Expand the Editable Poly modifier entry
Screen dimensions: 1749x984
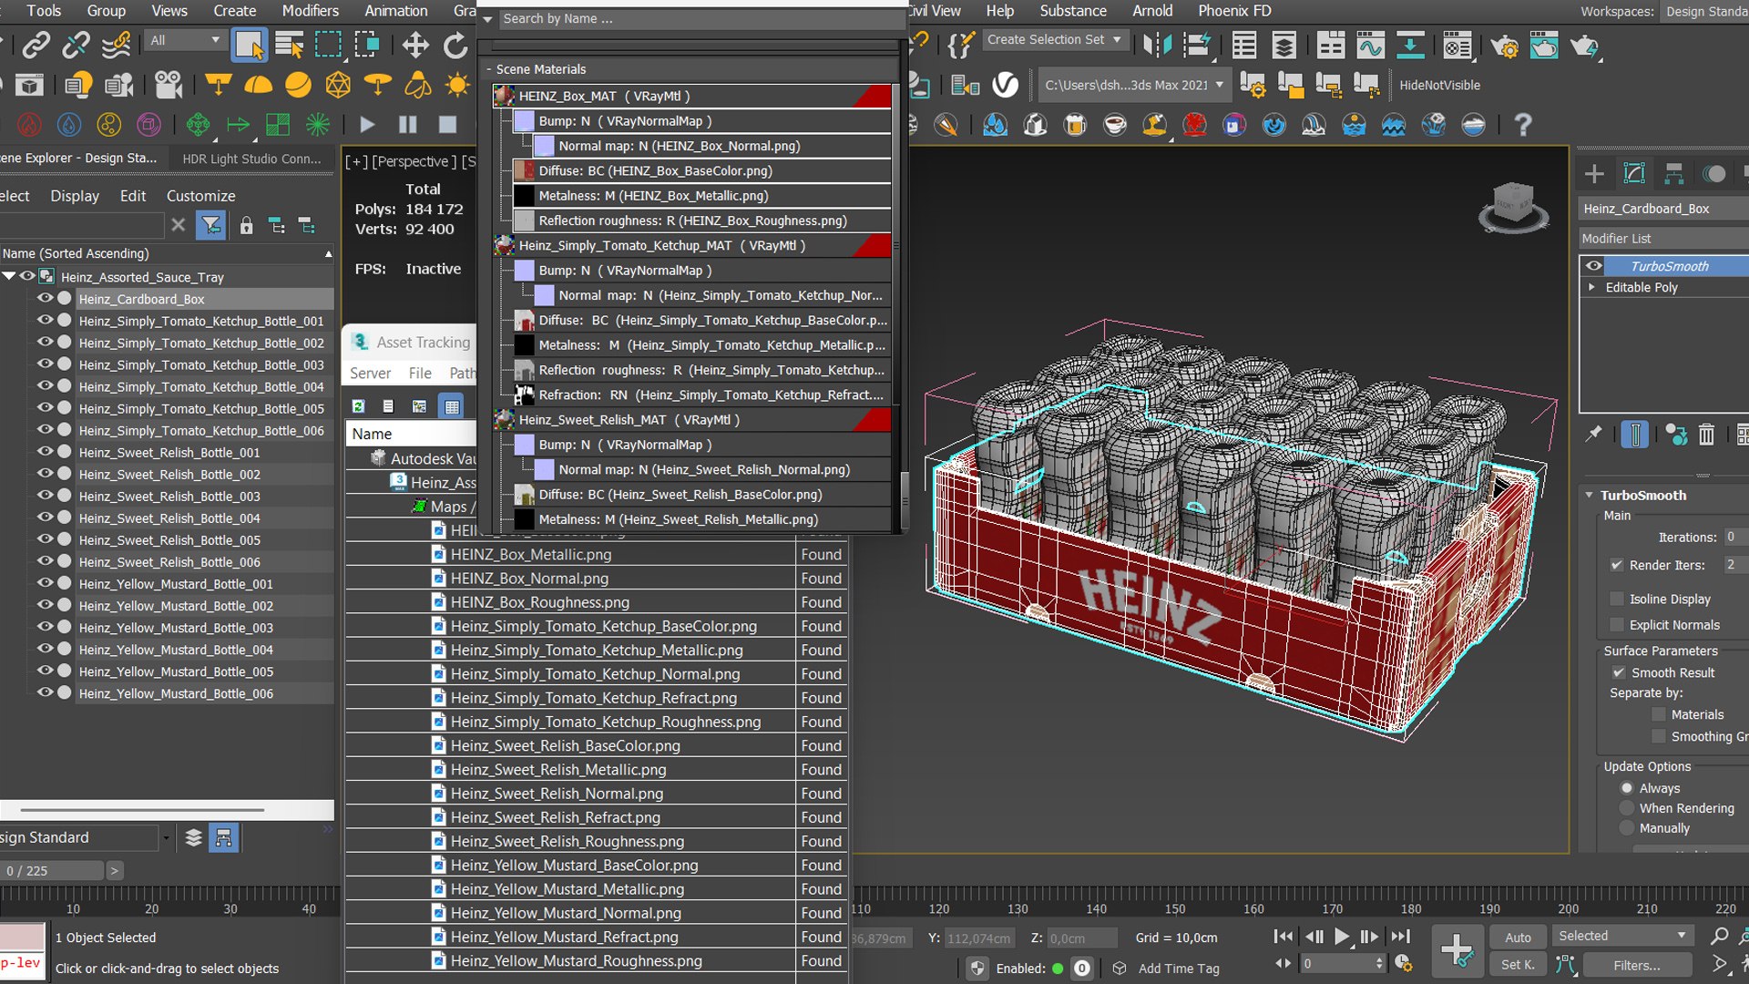(1592, 287)
